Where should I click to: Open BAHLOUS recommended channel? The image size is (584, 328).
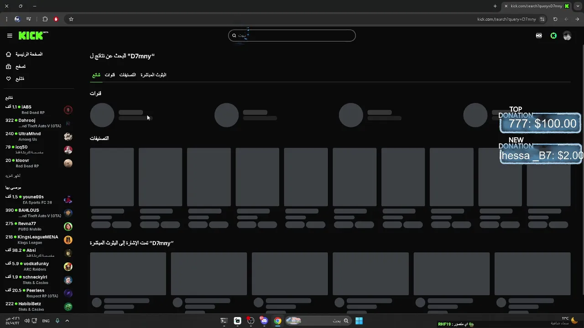[39, 213]
